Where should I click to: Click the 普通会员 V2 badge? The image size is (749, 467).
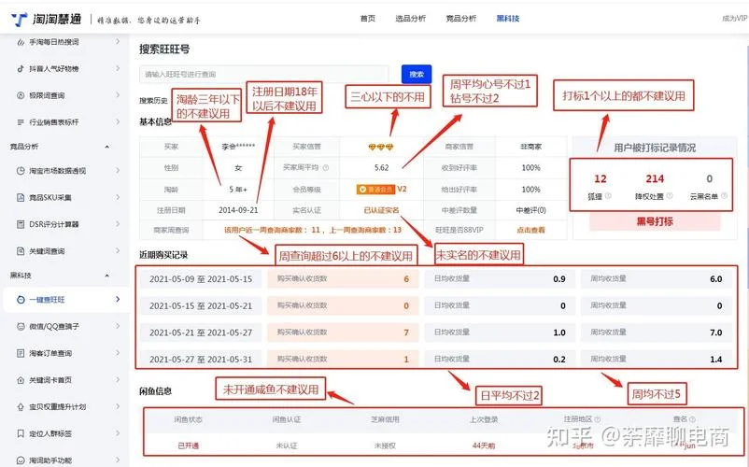[x=381, y=189]
